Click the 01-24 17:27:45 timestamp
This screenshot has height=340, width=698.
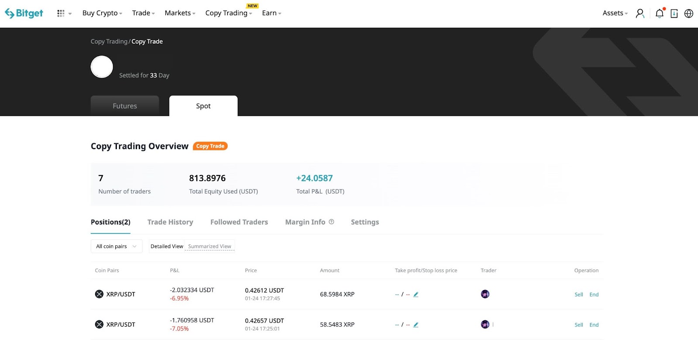pos(263,299)
